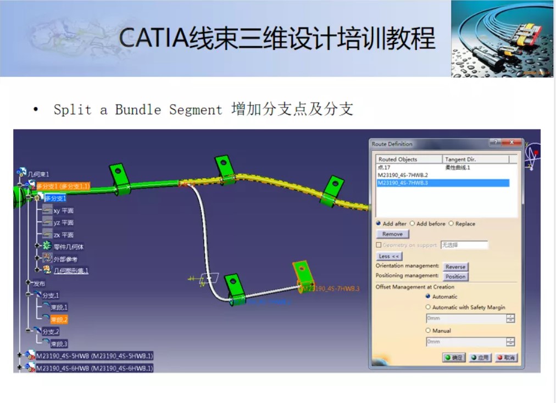556x403 pixels.
Task: Select the 零件几何体 part body gear icon
Action: tap(47, 246)
